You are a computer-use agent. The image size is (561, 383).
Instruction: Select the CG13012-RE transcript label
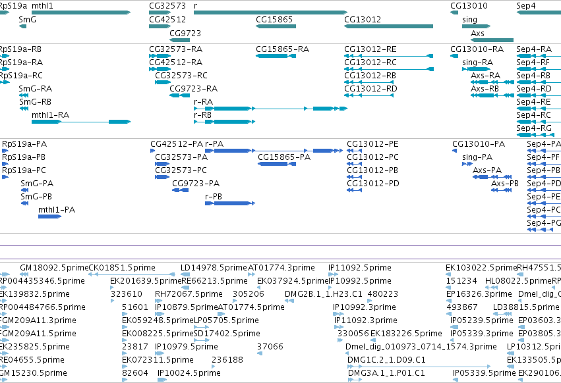click(x=370, y=49)
